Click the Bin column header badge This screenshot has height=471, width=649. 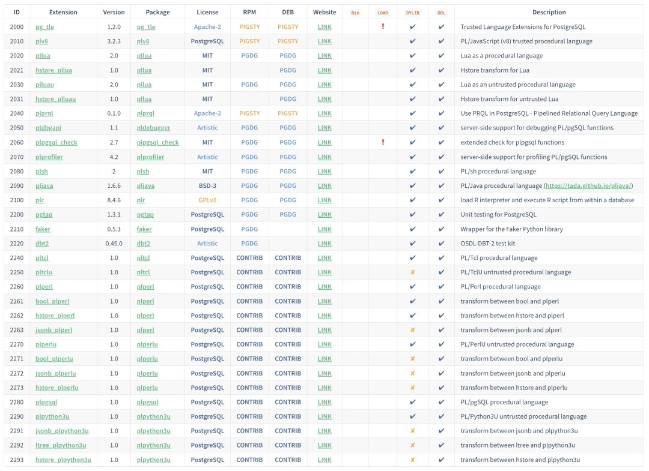(355, 13)
